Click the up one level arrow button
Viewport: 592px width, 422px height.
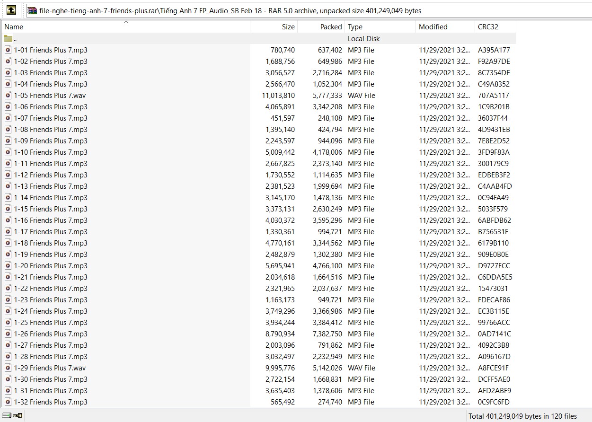click(x=11, y=10)
